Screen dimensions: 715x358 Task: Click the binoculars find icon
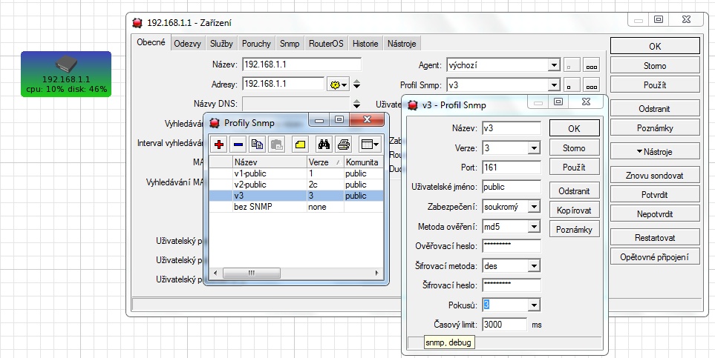coord(324,145)
